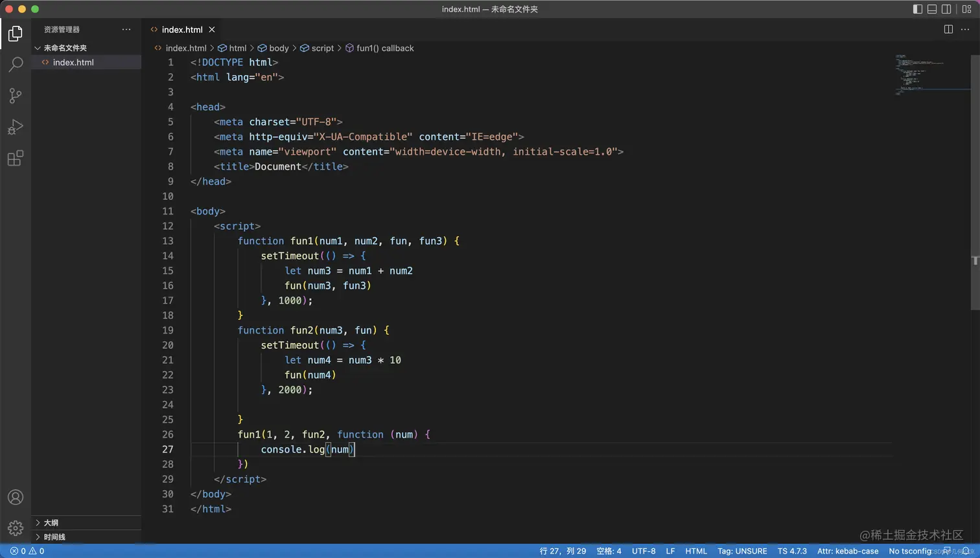Viewport: 980px width, 558px height.
Task: Place cursor on <!DOCTYPE html> line
Action: tap(235, 62)
